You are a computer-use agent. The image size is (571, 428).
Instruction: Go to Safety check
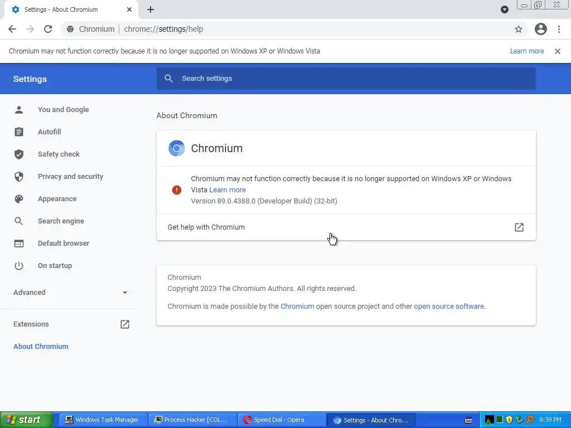click(59, 154)
